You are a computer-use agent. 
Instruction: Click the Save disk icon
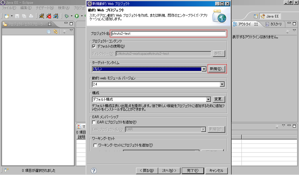(17, 16)
